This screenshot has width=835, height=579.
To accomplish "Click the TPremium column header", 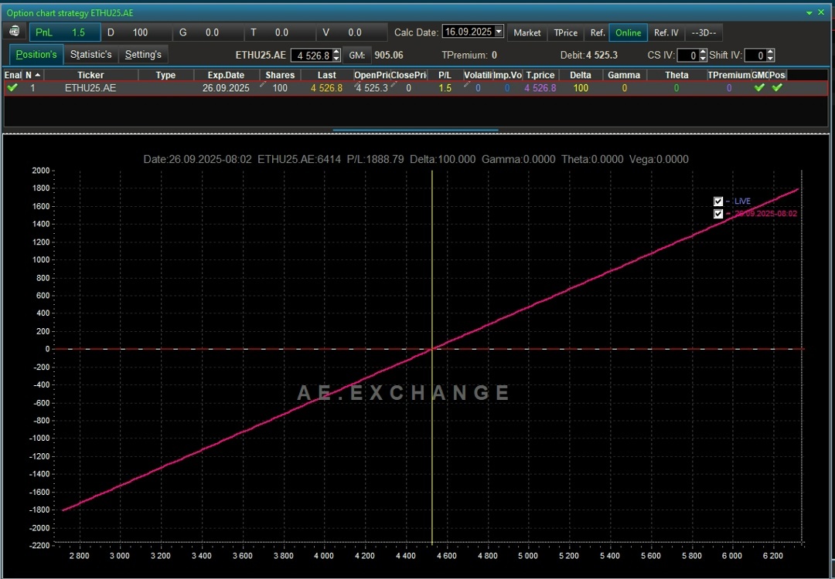I will click(x=729, y=75).
